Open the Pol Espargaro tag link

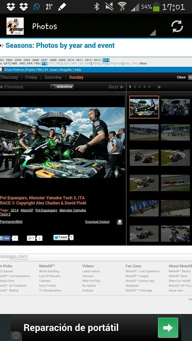tap(47, 210)
